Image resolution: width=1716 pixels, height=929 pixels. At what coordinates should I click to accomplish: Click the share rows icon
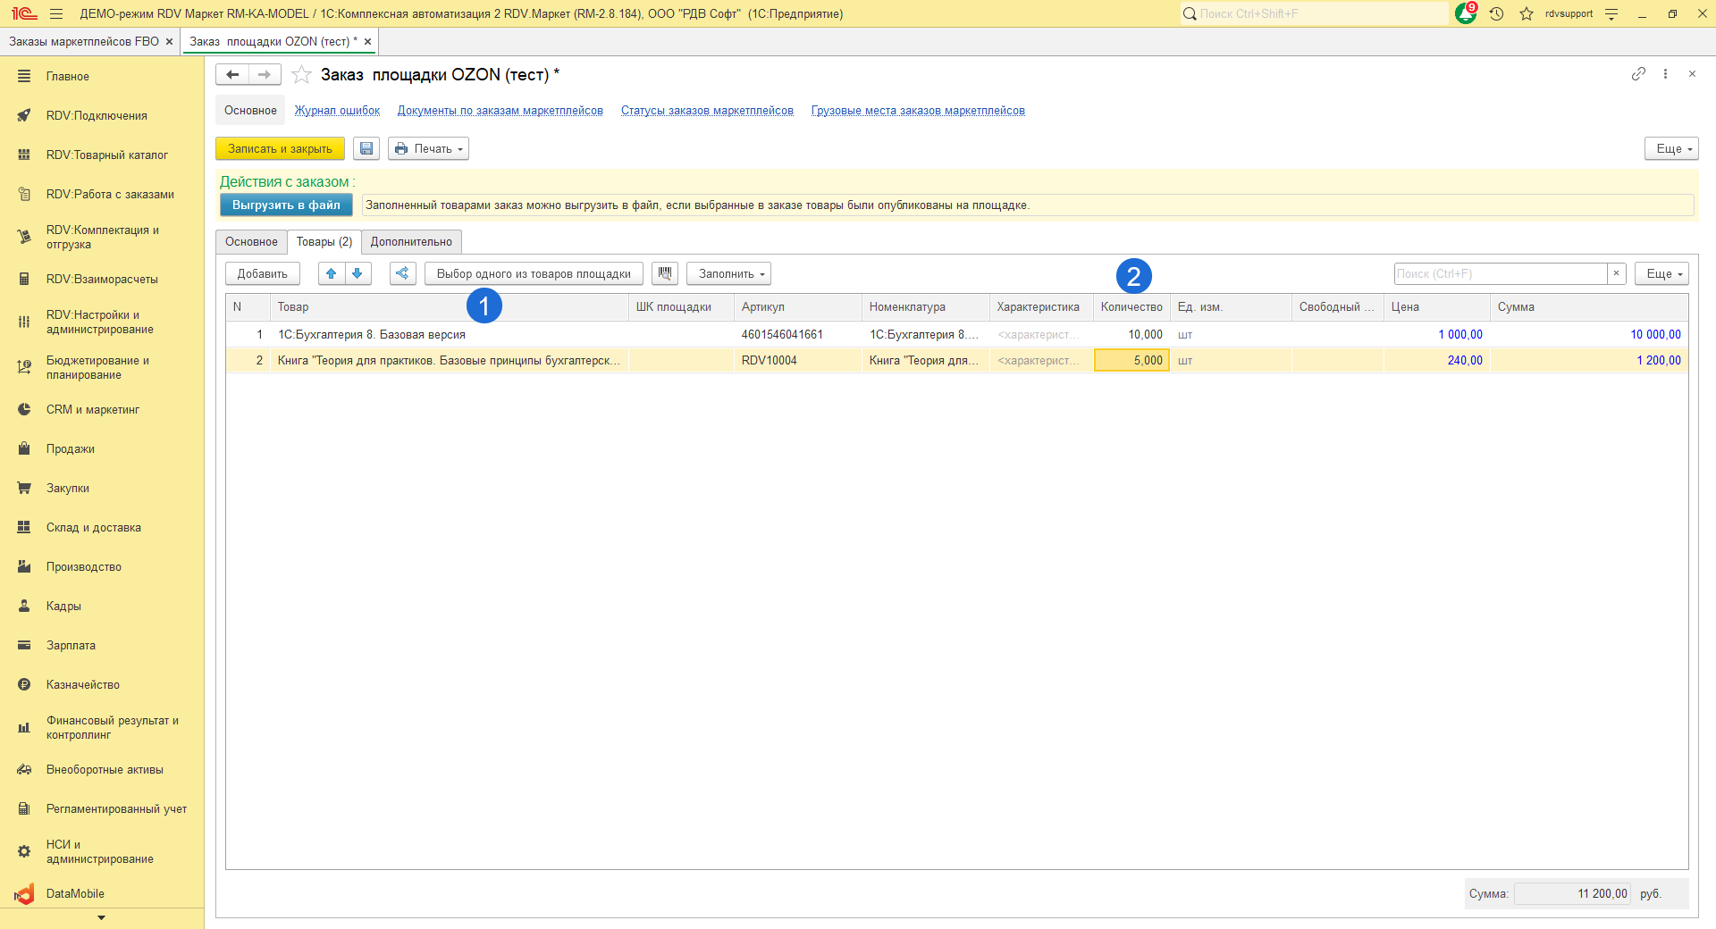click(x=403, y=274)
